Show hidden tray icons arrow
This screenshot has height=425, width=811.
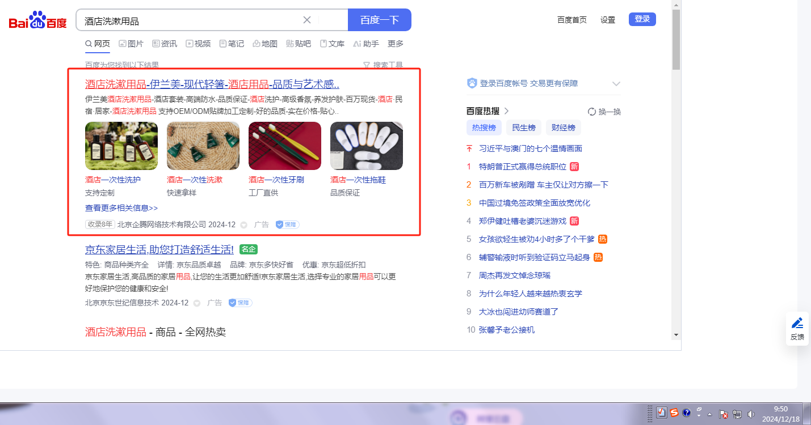pyautogui.click(x=709, y=414)
